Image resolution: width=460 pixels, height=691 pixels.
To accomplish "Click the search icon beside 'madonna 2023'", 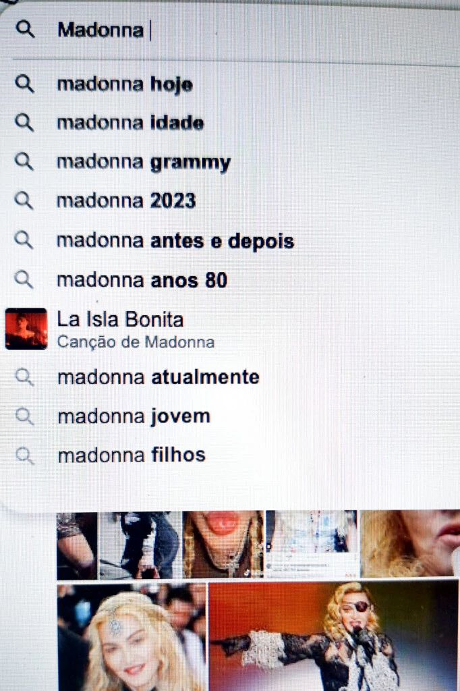I will click(24, 200).
